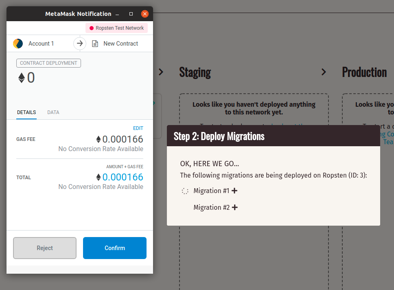Screen dimensions: 394x290
Task: Edit the gas fee
Action: [x=138, y=128]
